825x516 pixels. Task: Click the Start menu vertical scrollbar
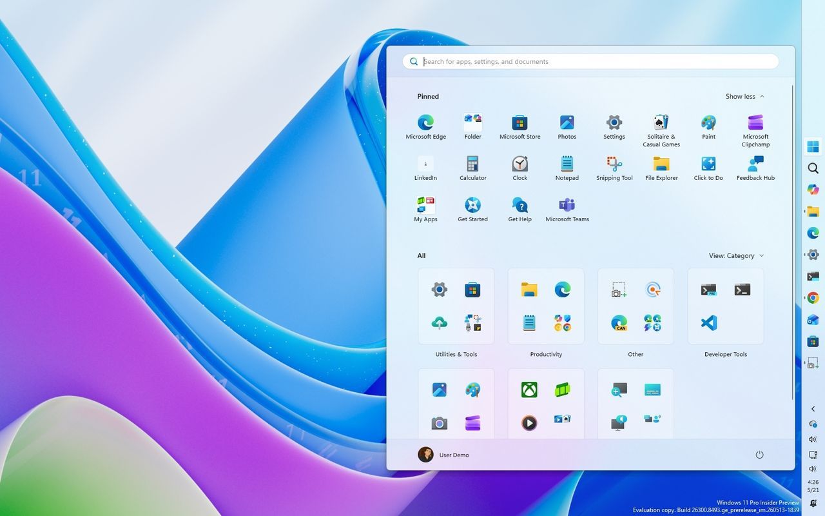[793, 241]
